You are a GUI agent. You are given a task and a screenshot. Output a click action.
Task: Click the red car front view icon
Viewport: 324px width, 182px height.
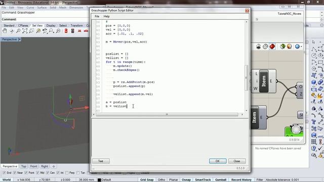tap(79, 31)
